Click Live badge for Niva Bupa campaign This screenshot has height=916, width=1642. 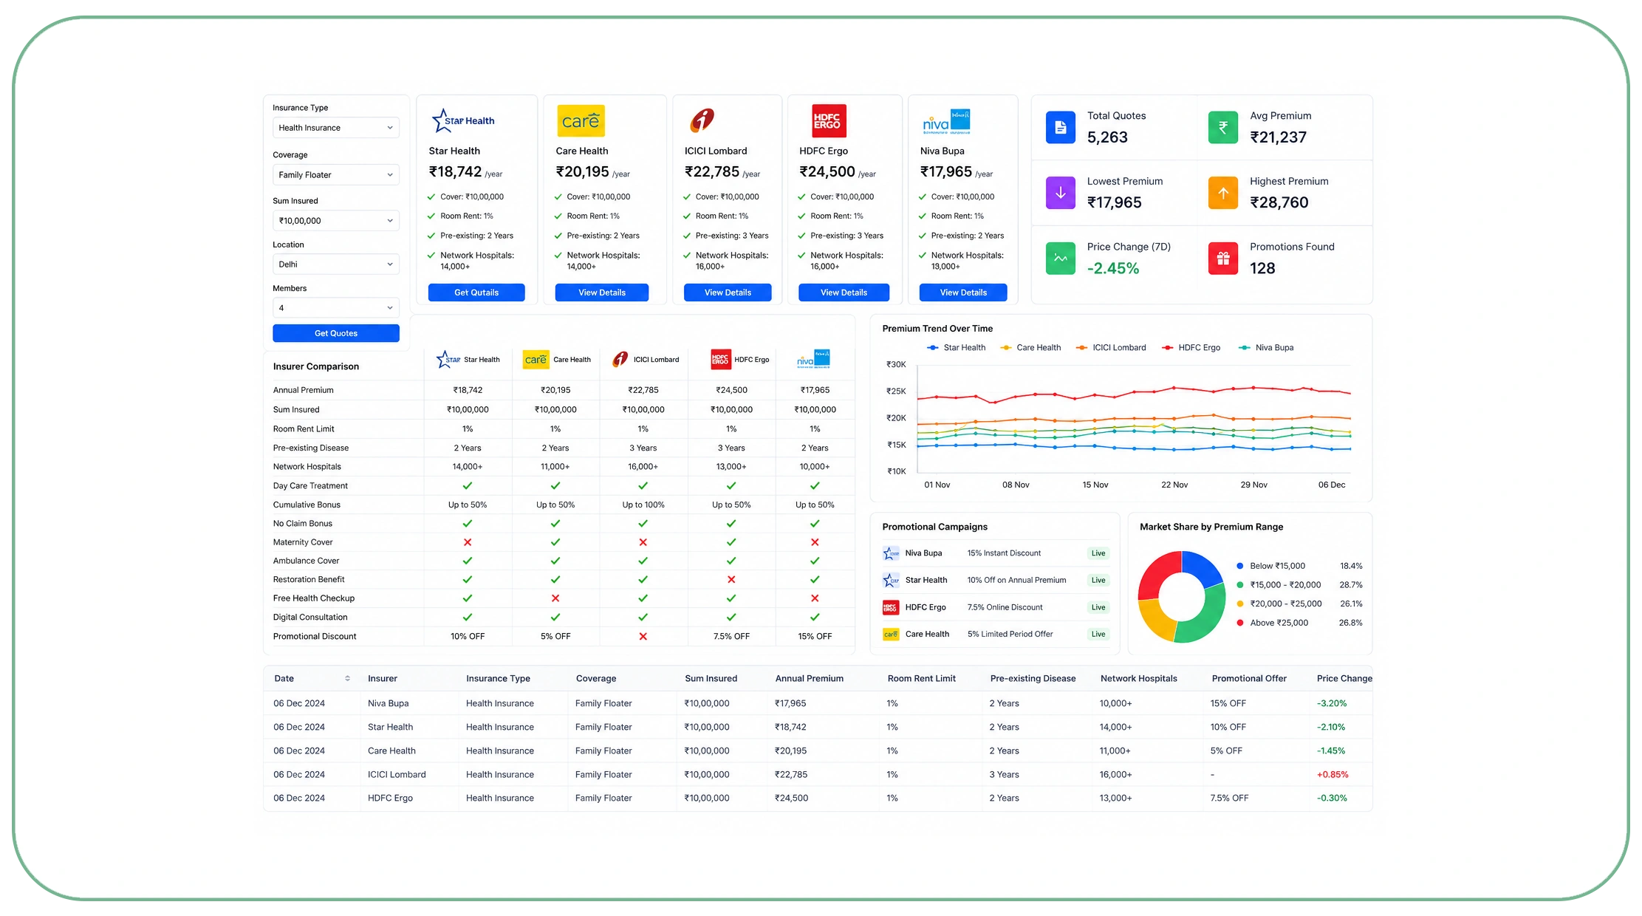[x=1098, y=553]
